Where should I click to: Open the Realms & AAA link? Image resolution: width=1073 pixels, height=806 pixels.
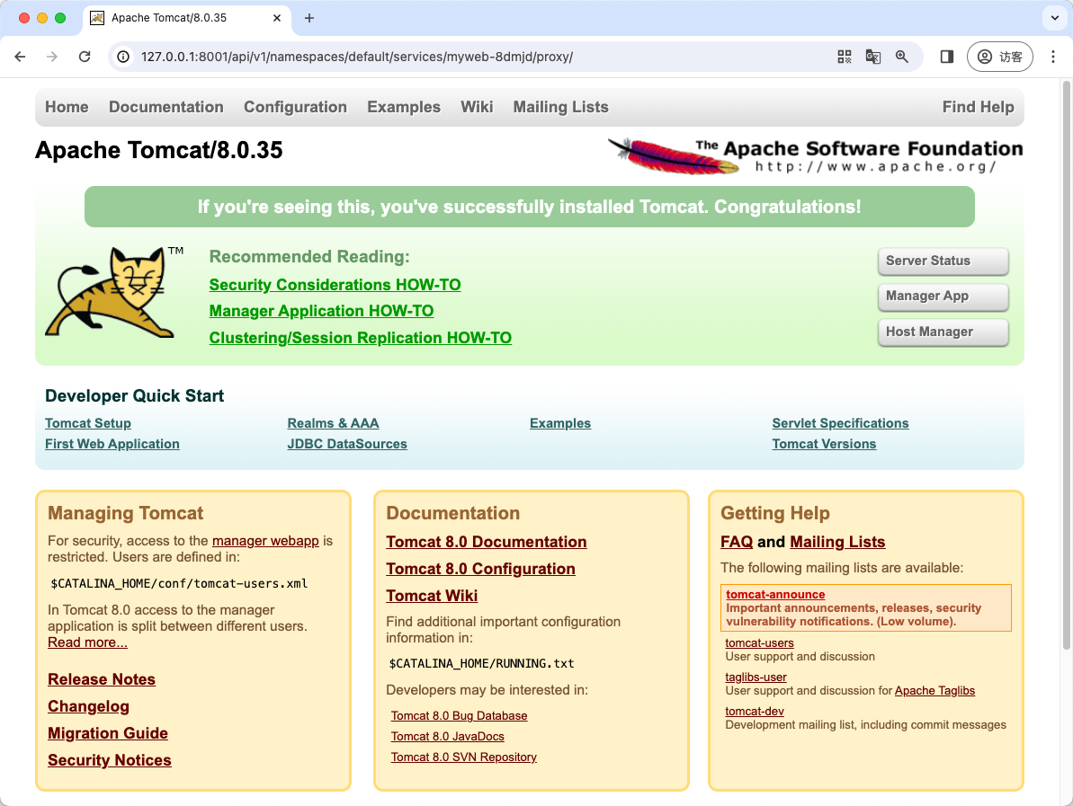(334, 423)
